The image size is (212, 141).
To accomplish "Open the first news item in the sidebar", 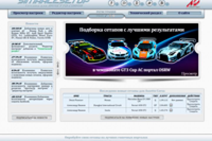I will click(x=32, y=33).
